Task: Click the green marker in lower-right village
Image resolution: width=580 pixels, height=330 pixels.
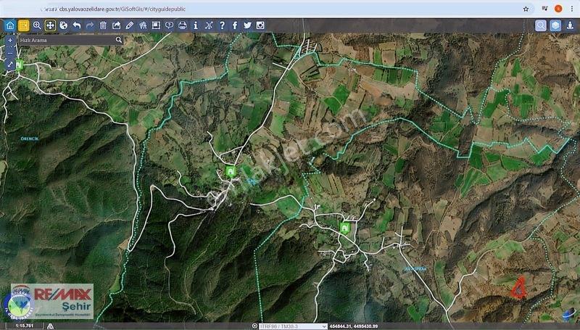Action: coord(345,228)
